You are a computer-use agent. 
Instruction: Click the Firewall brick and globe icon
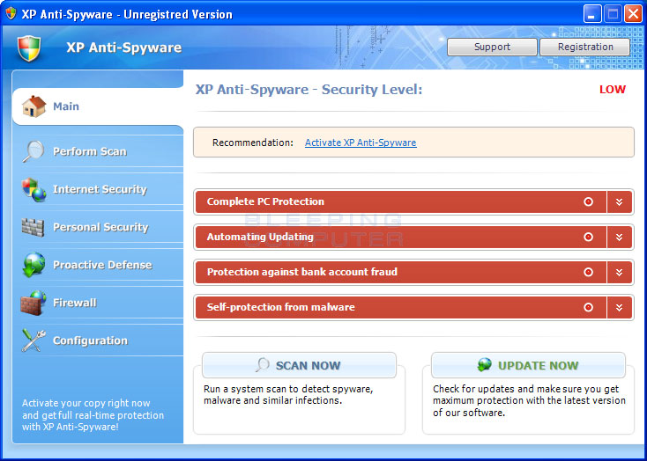point(33,303)
